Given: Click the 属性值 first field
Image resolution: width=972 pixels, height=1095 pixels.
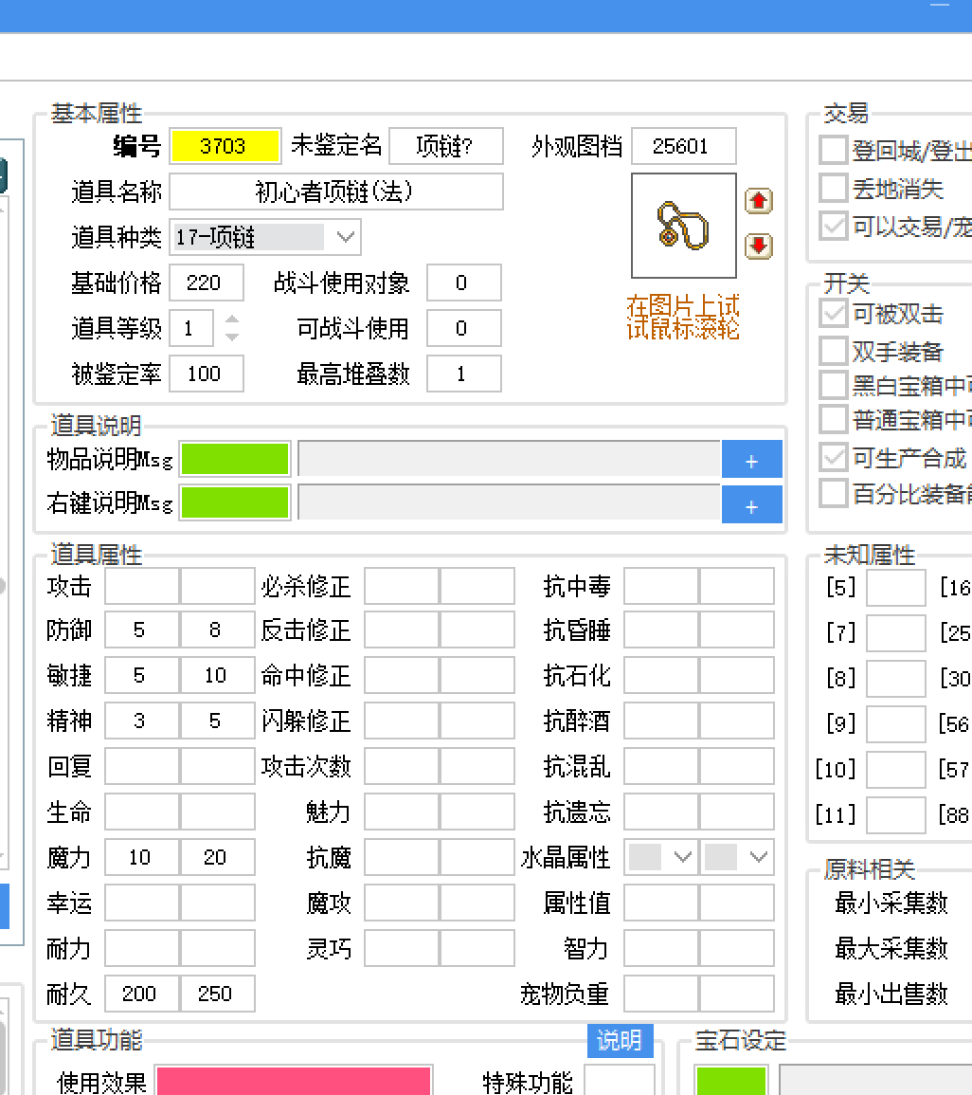Looking at the screenshot, I should coord(661,903).
